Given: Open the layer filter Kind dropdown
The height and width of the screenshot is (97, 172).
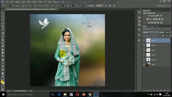Looking at the screenshot, I should 148,29.
